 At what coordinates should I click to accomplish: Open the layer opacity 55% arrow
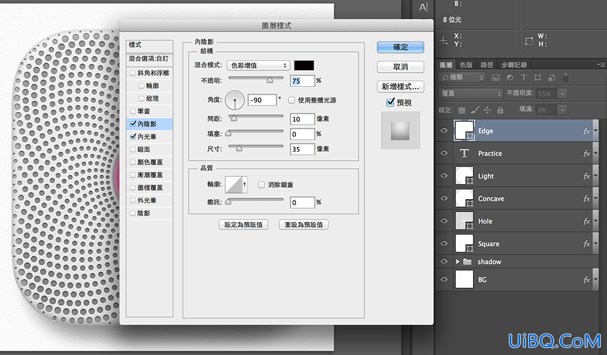pyautogui.click(x=562, y=94)
